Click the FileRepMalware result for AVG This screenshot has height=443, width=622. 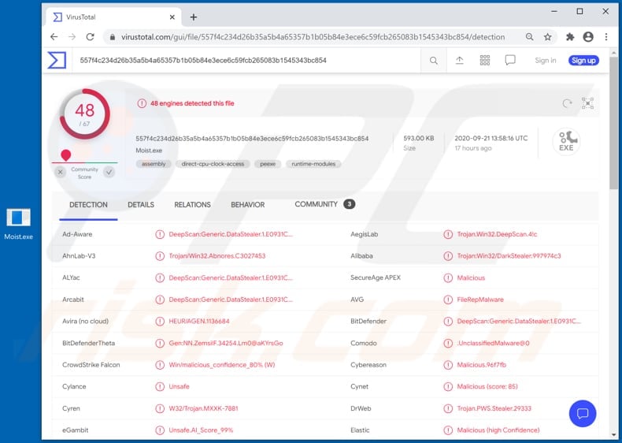coord(480,300)
